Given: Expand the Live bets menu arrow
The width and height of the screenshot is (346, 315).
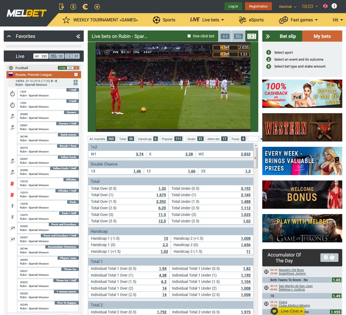Looking at the screenshot, I should point(222,20).
